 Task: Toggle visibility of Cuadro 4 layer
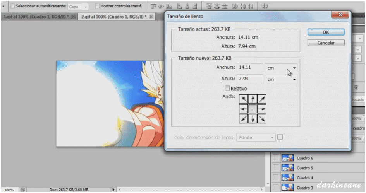click(275, 178)
